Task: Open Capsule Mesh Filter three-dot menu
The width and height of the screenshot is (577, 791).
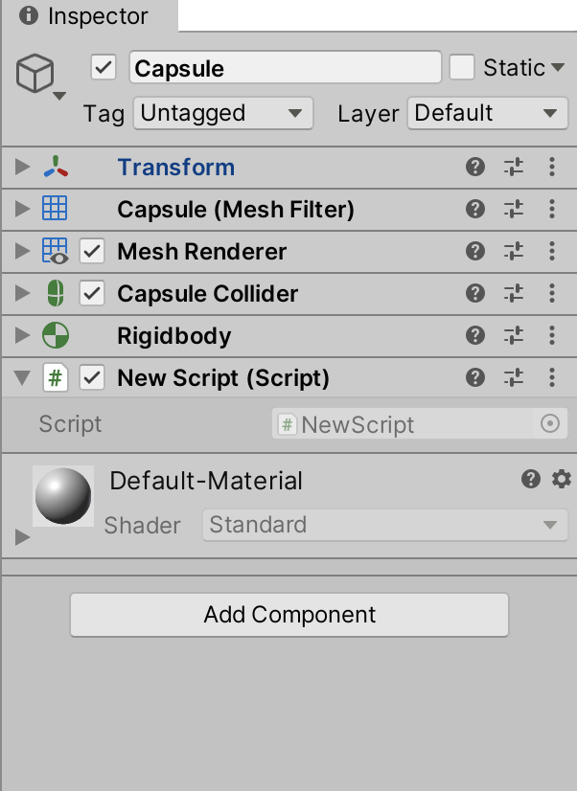Action: 552,210
